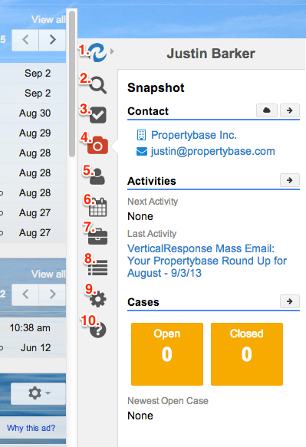Open the Propertybase Inc. company link
The width and height of the screenshot is (306, 447).
[x=193, y=135]
